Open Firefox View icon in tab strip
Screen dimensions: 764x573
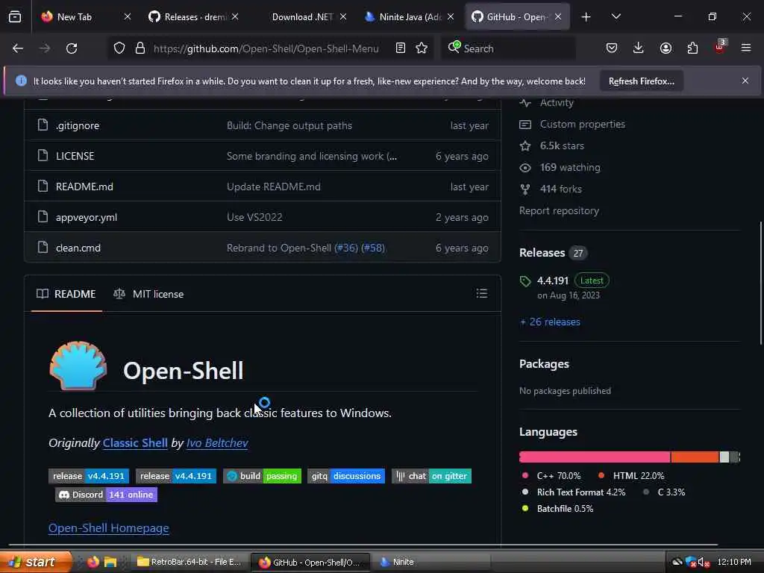[x=15, y=17]
